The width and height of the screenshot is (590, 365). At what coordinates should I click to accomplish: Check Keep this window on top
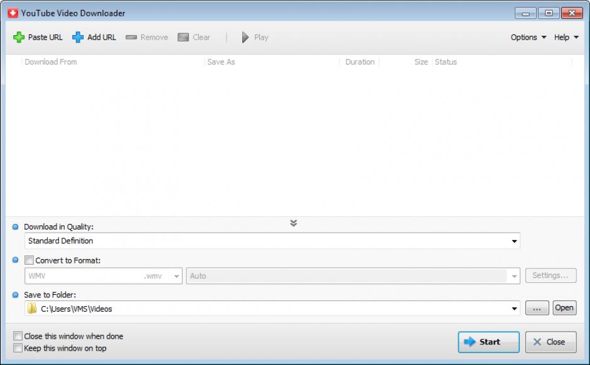point(18,347)
